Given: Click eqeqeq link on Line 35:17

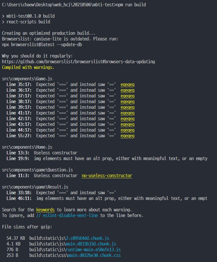Looking at the screenshot, I should 127,85.
